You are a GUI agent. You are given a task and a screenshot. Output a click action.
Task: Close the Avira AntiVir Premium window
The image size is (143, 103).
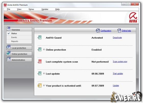135,4
